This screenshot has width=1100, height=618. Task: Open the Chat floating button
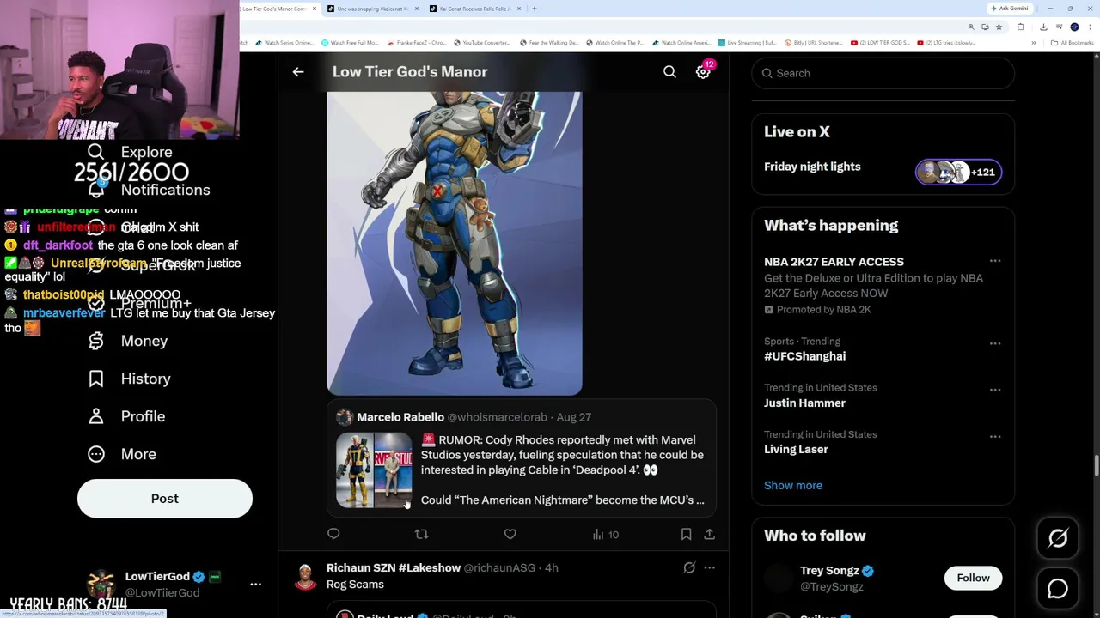click(x=1058, y=589)
